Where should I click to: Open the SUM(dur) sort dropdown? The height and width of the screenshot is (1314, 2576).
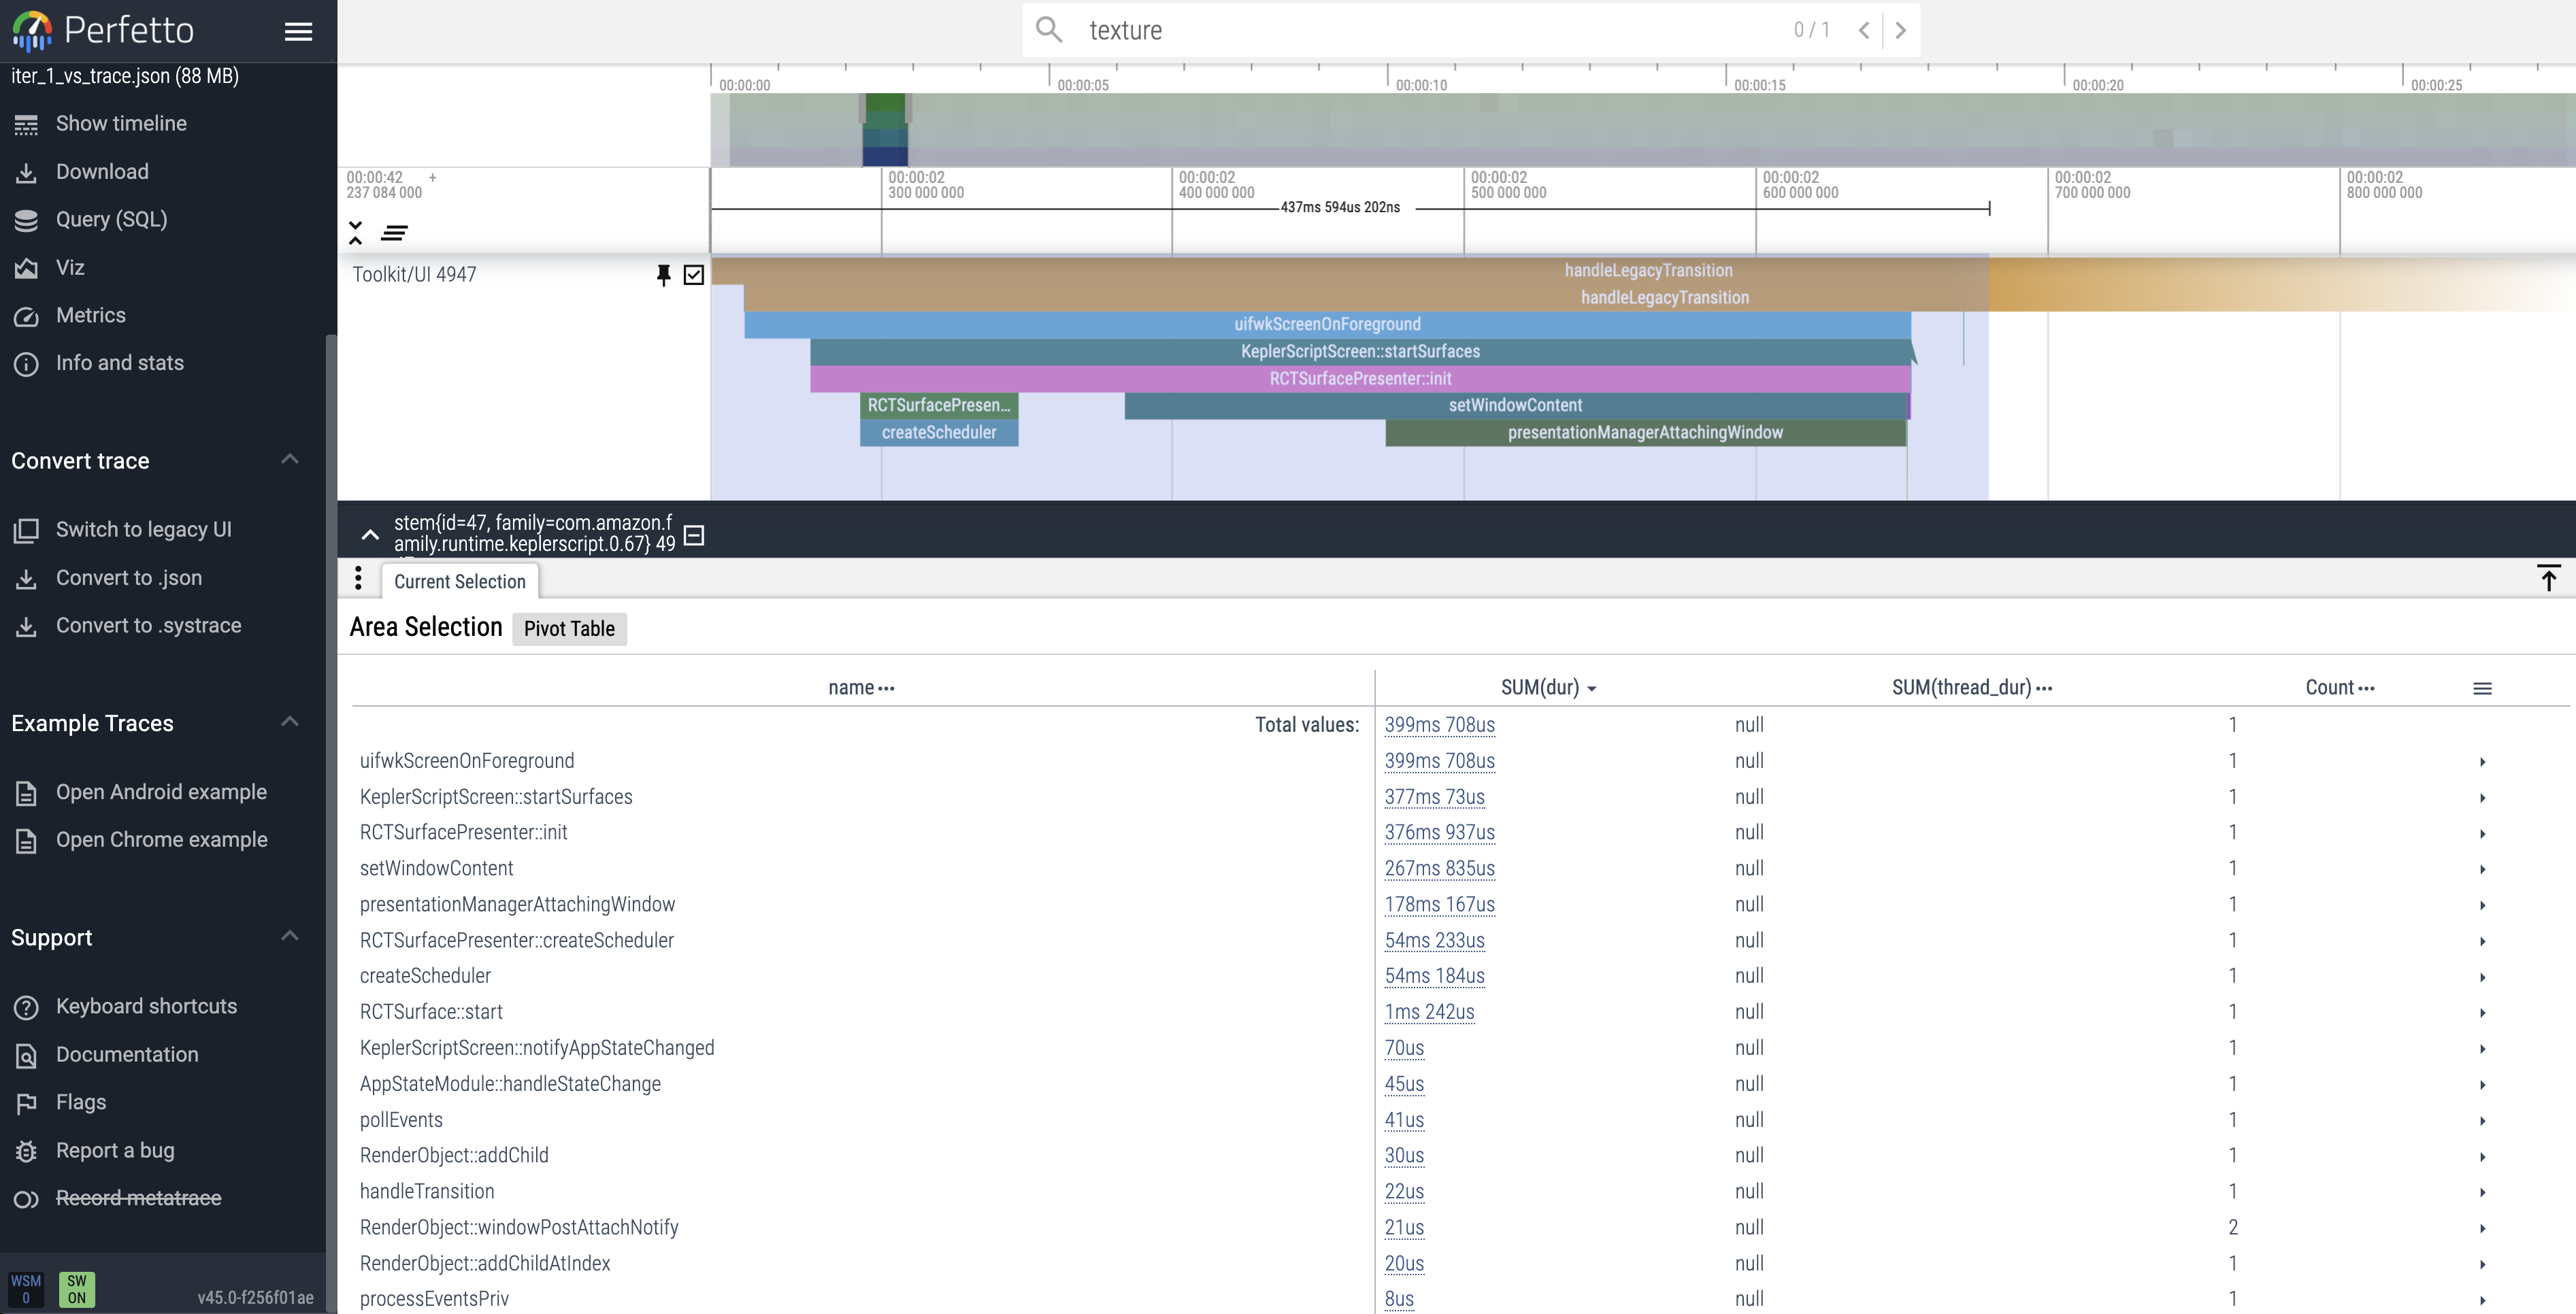(1592, 688)
